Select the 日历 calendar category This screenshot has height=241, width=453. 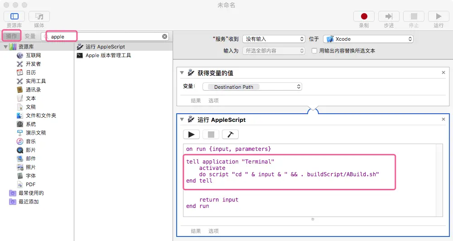[x=26, y=72]
